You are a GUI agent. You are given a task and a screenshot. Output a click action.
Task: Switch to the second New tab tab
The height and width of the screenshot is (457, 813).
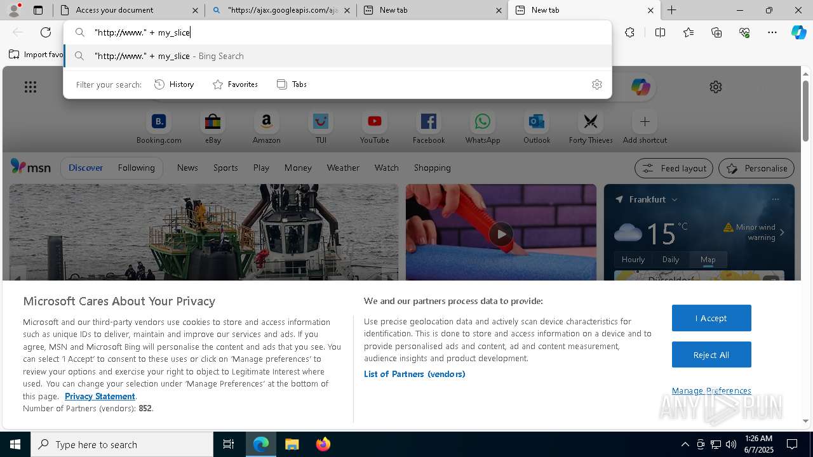click(x=584, y=10)
